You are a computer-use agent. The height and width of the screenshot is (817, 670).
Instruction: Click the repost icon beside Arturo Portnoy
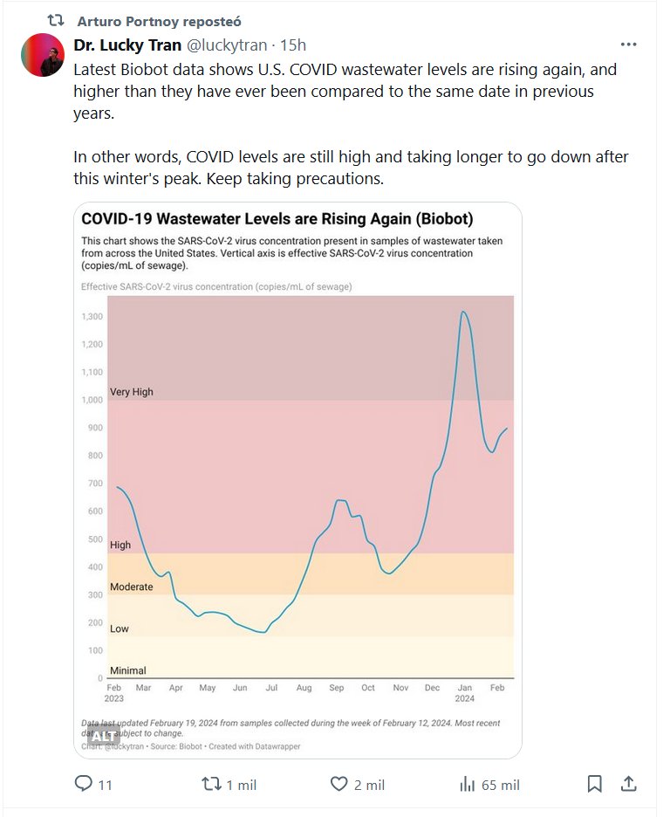point(56,20)
